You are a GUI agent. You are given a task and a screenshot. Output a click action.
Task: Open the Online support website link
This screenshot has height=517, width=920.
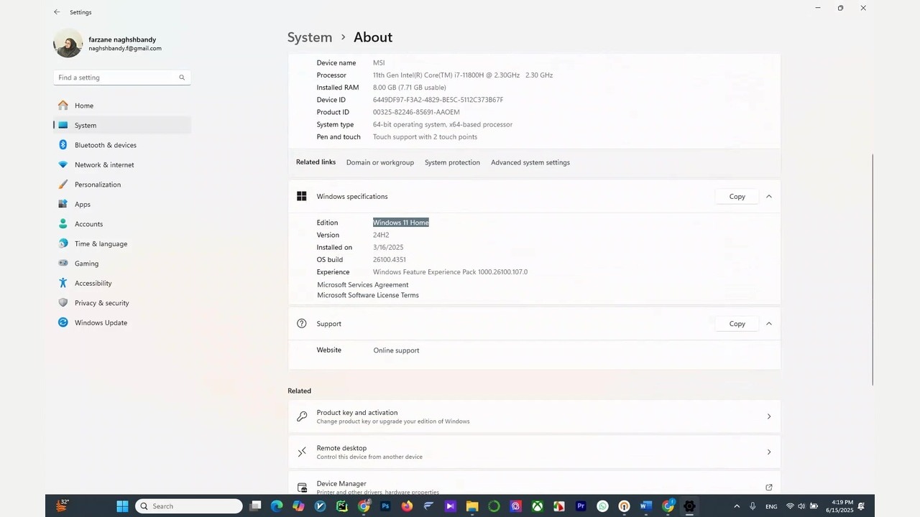click(396, 350)
